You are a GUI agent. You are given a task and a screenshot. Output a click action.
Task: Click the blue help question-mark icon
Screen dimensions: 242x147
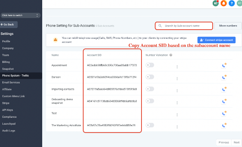232,3
